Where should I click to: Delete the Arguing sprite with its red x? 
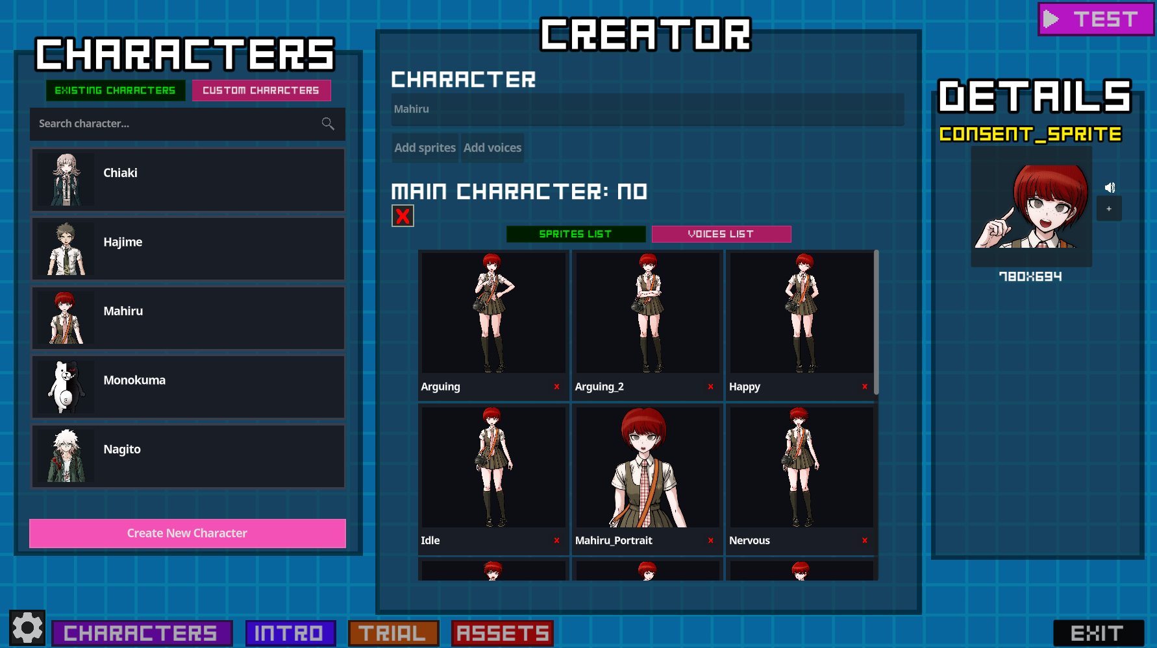pyautogui.click(x=556, y=387)
